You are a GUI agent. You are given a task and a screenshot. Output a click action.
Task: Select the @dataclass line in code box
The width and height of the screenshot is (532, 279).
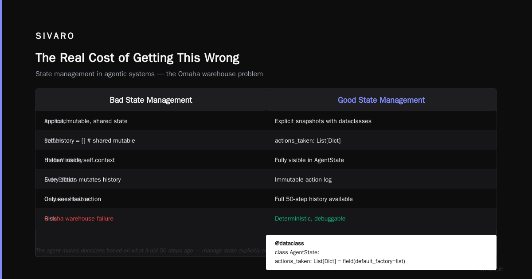click(x=289, y=244)
